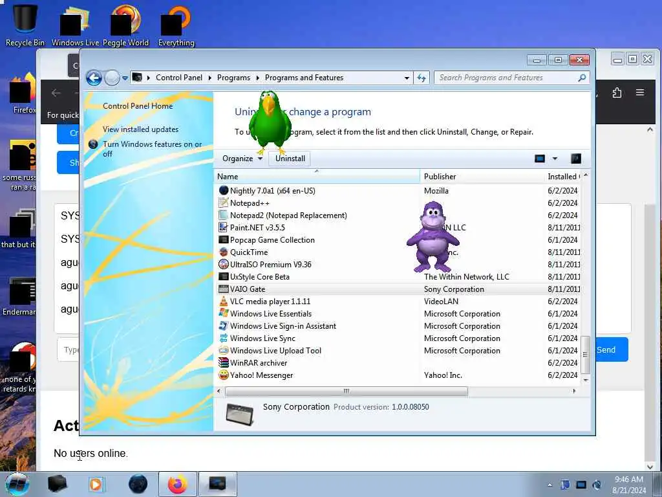Click Mozilla publisher cell for Nightly
The image size is (662, 497).
(436, 191)
